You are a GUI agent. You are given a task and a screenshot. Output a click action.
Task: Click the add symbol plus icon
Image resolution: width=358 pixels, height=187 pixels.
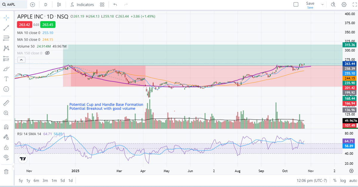[x=33, y=4]
